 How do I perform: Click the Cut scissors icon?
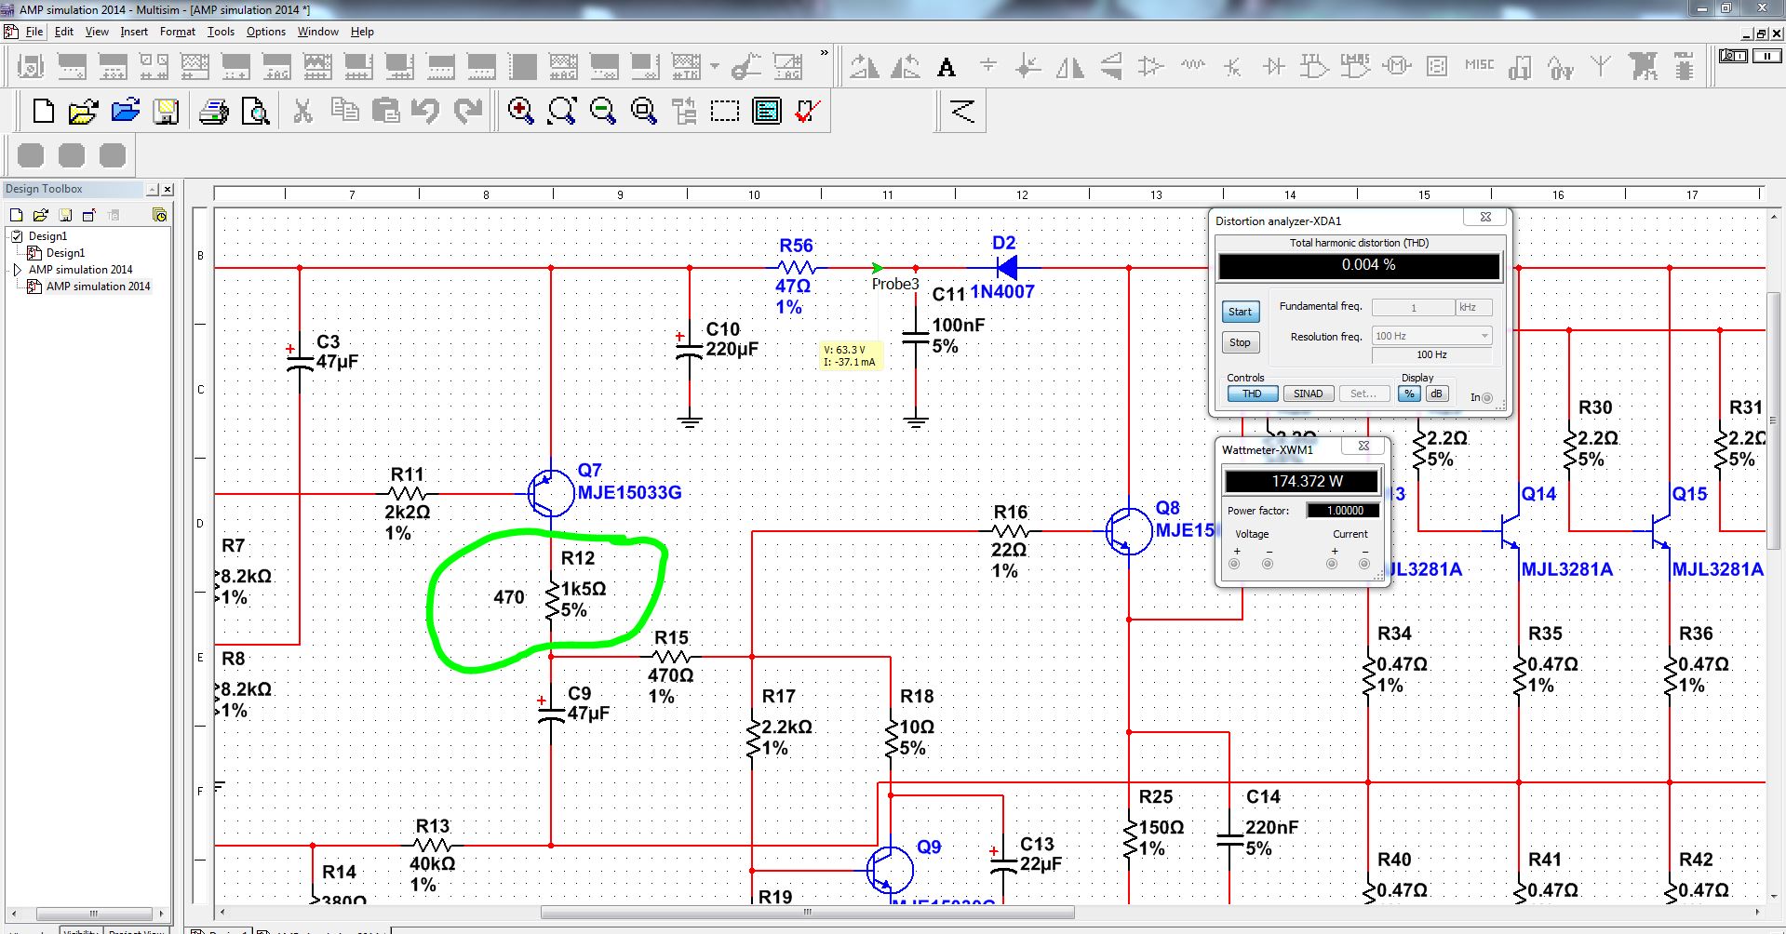tap(302, 112)
